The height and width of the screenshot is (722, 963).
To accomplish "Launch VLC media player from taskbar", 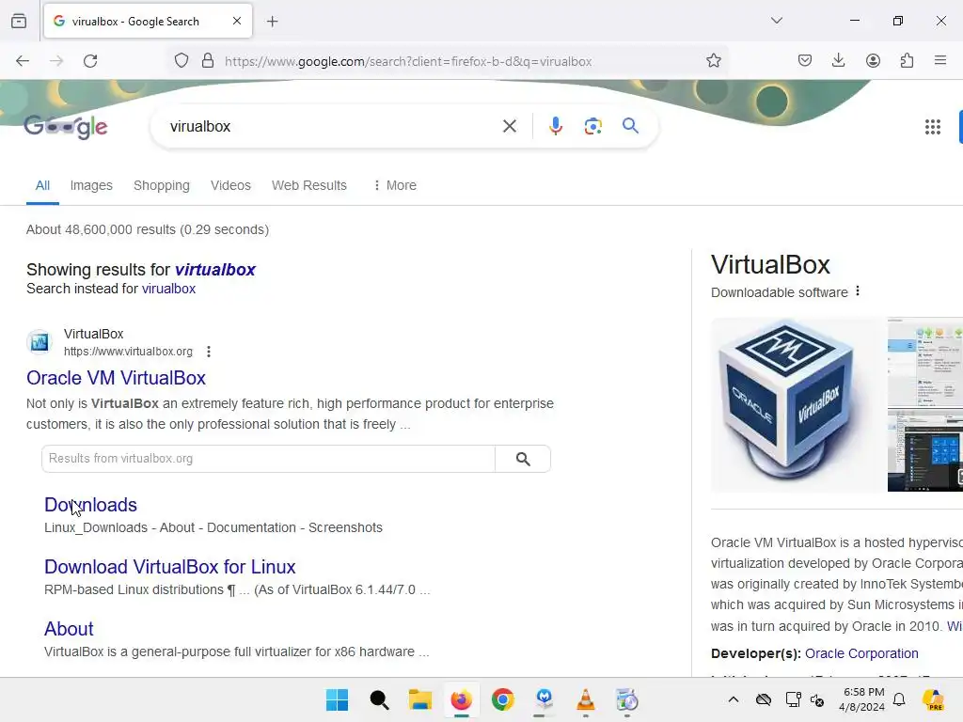I will (x=585, y=699).
